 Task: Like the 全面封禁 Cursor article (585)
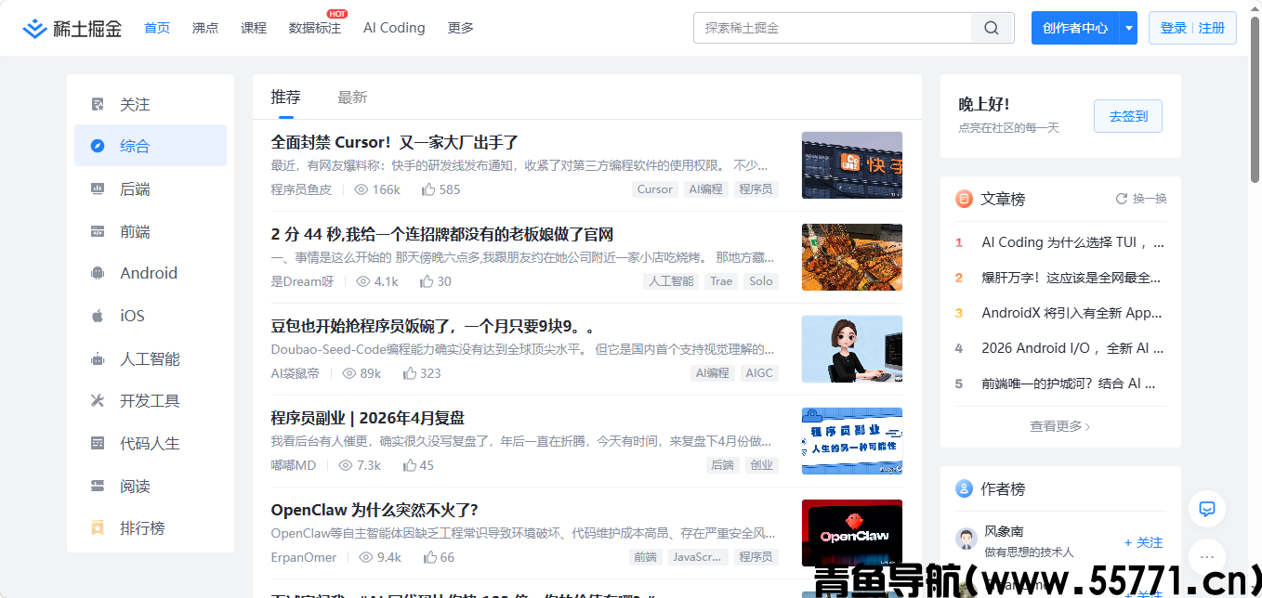point(428,189)
